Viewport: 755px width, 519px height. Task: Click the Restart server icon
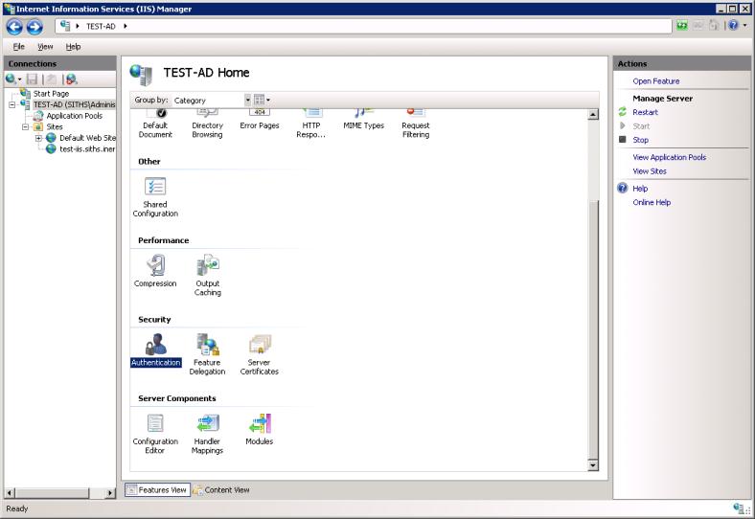(622, 112)
